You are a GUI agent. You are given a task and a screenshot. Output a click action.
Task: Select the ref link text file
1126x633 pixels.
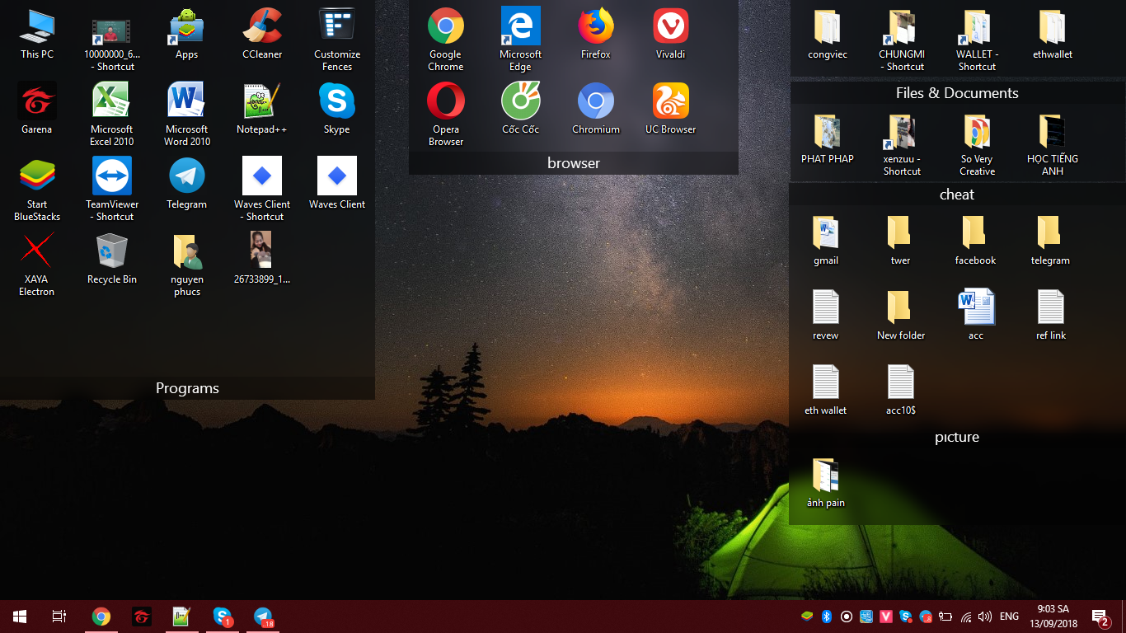[1050, 315]
